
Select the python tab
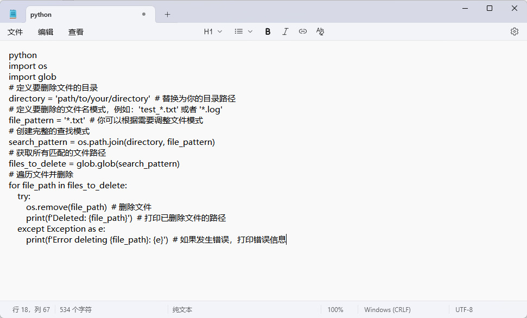pos(90,15)
